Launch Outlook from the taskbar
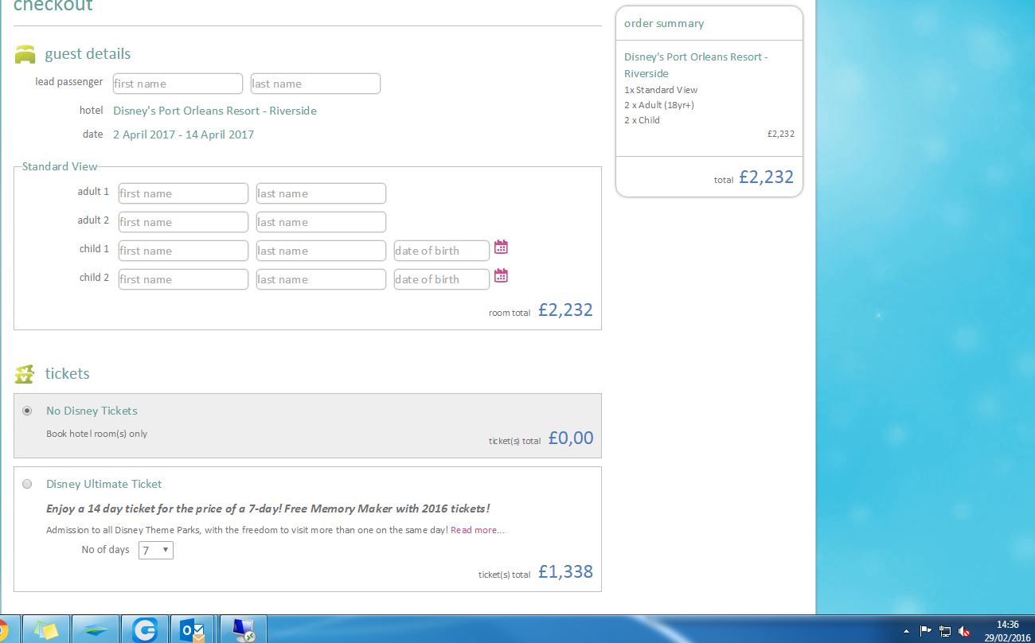Image resolution: width=1035 pixels, height=643 pixels. pyautogui.click(x=194, y=629)
